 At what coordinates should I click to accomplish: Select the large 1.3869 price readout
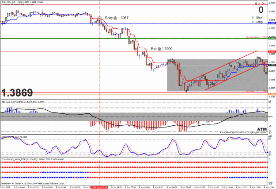point(17,93)
